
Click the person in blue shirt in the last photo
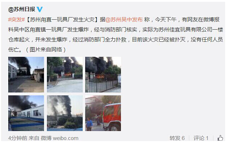point(89,124)
